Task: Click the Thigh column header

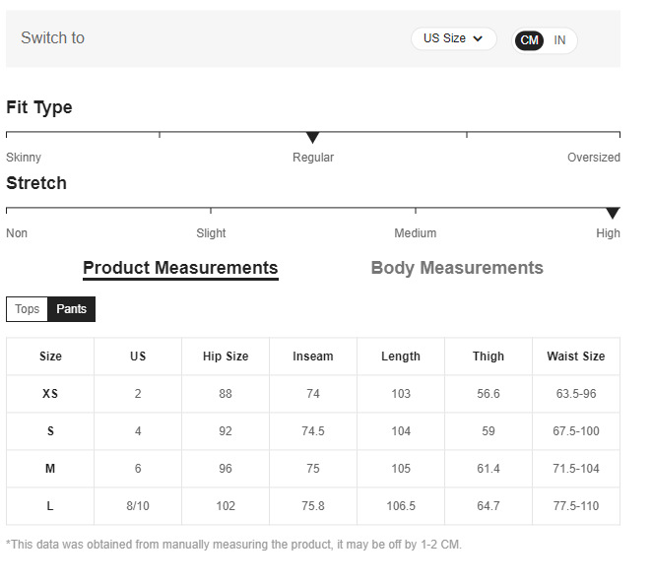Action: point(489,356)
